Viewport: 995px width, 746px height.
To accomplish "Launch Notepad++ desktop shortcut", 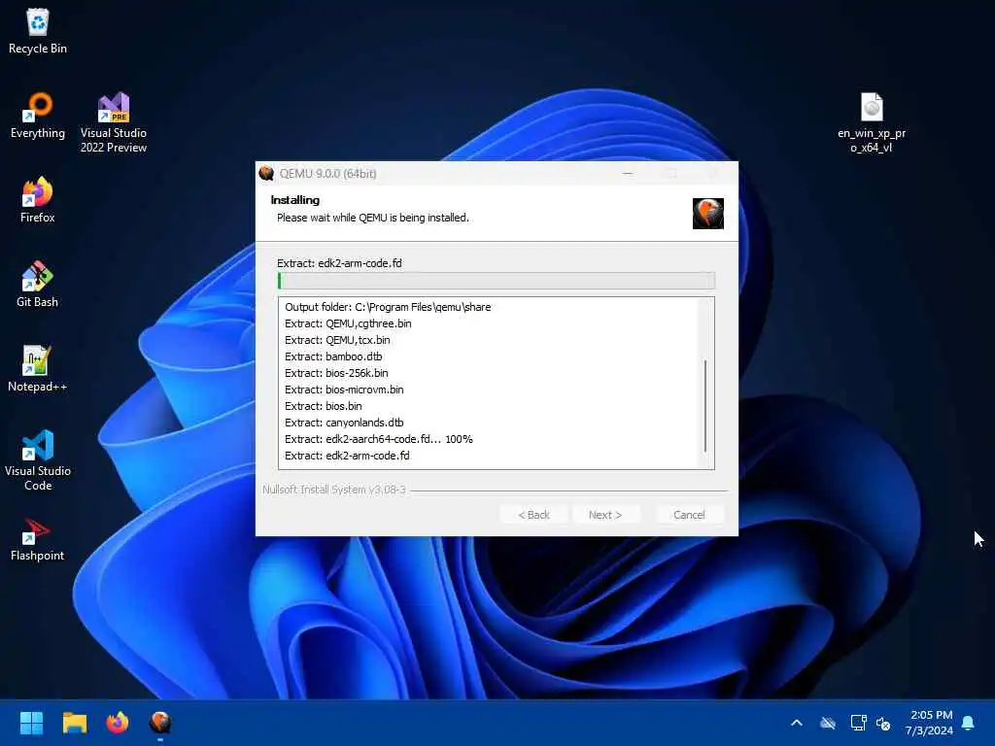I will tap(38, 368).
